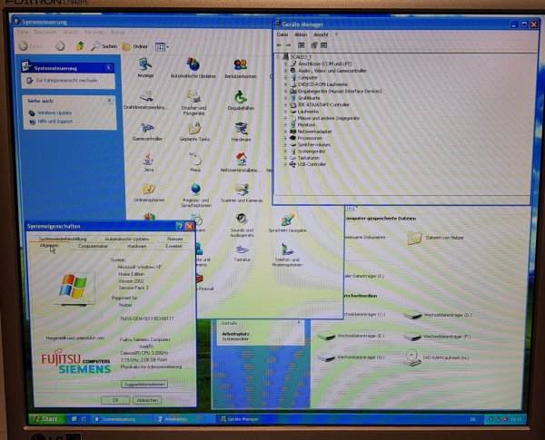Viewport: 545px width, 440px height.
Task: Collapse the Siehe auch panel
Action: point(110,101)
